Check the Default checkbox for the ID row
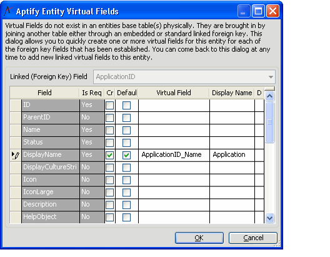The width and height of the screenshot is (330, 257). click(126, 105)
